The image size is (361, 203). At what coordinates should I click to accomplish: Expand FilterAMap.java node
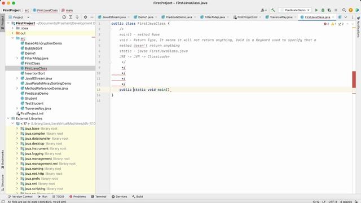17,58
